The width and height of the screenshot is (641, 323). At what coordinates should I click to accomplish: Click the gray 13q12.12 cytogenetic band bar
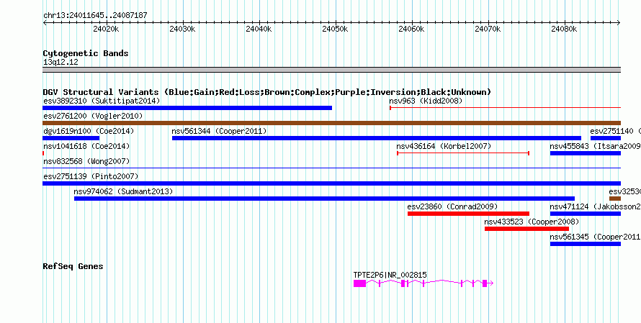(x=332, y=70)
